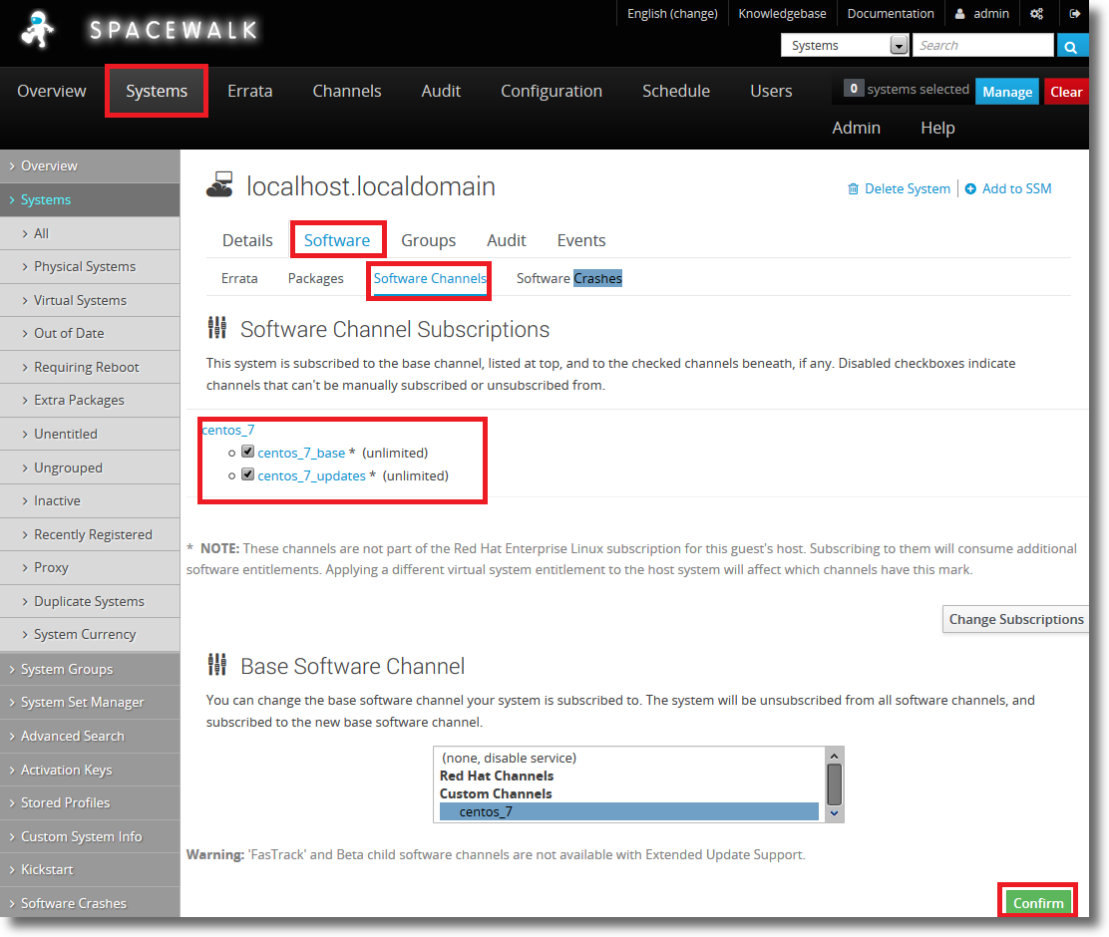Open the centos_7_updates channel link
This screenshot has height=937, width=1109.
coord(311,475)
